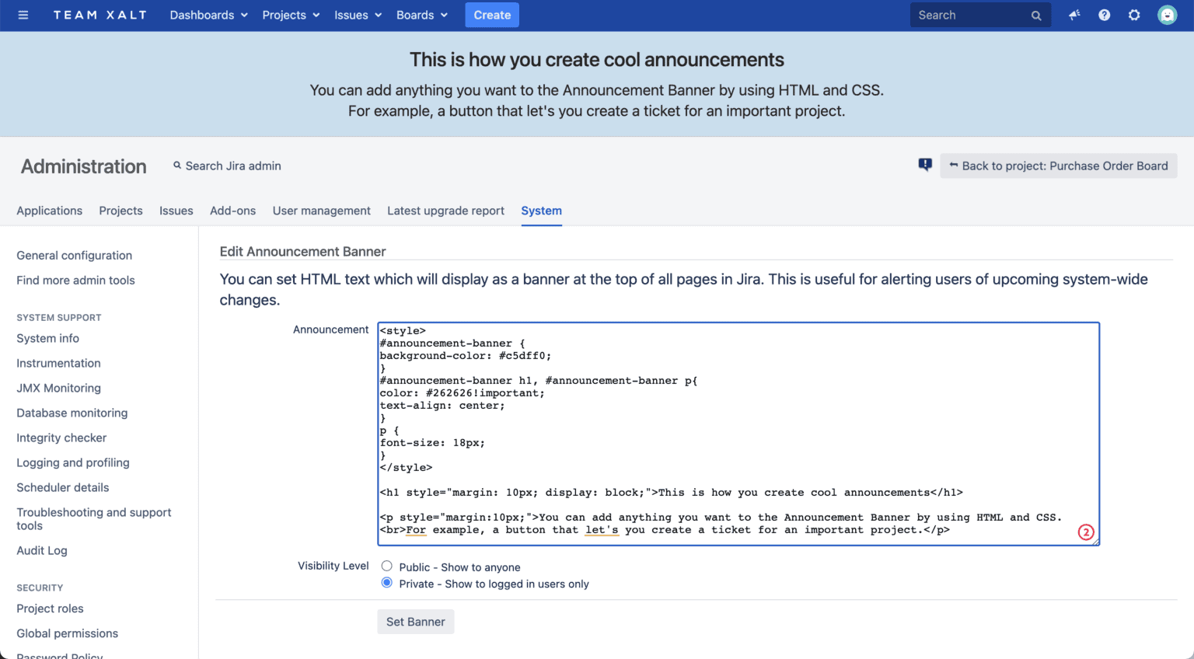Open Jira help via the question mark icon
The image size is (1194, 659).
coord(1104,15)
